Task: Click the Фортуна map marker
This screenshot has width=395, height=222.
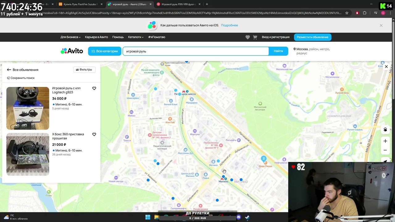Action: click(x=194, y=131)
